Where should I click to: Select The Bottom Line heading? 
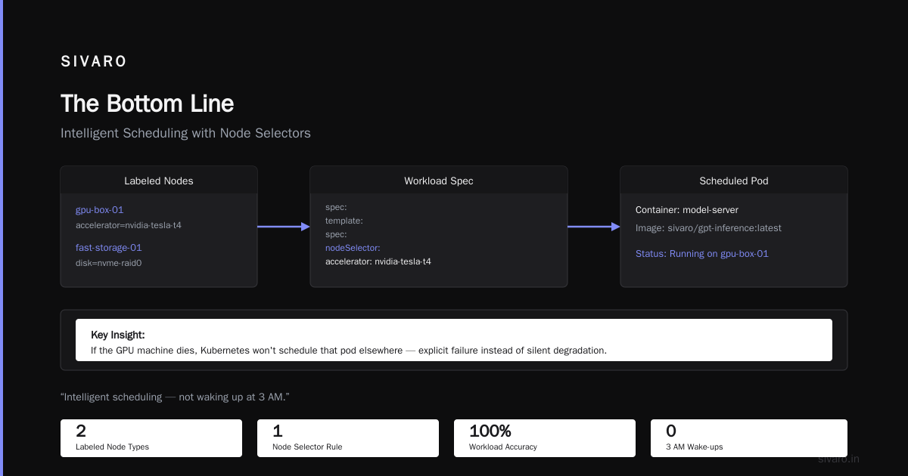[x=147, y=104]
